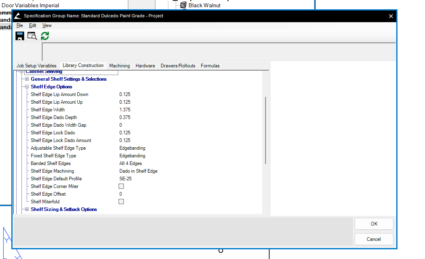The height and width of the screenshot is (259, 425).
Task: Select Shelf Edge Lip Amount Down row
Action: [59, 94]
